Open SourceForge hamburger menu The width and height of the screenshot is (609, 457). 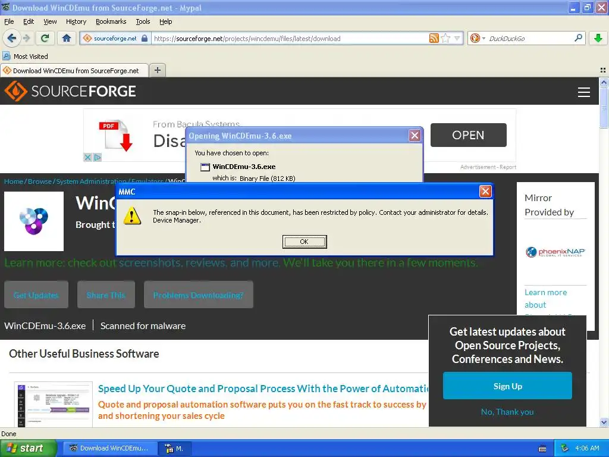point(584,92)
